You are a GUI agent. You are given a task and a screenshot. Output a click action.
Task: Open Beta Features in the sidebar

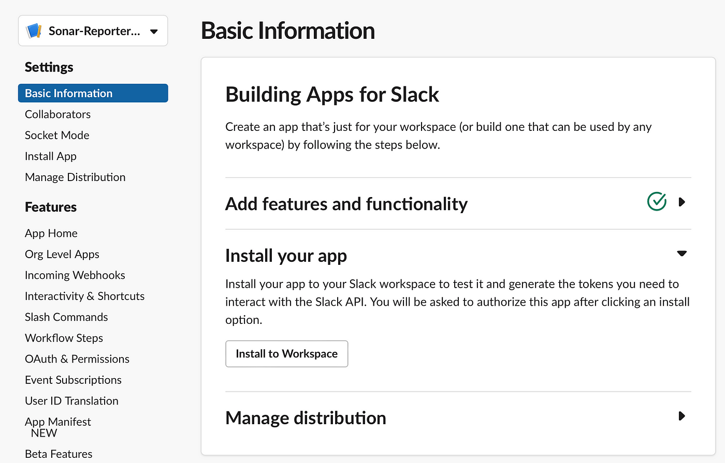[x=59, y=454]
